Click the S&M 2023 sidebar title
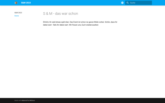The image size is (165, 103). (18, 13)
